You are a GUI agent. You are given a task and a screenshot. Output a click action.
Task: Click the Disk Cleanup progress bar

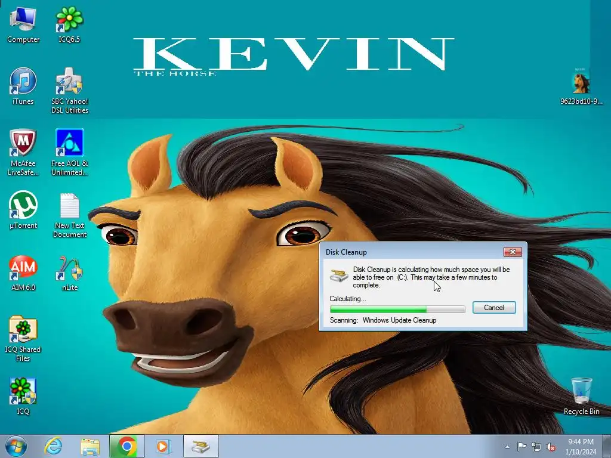click(x=397, y=310)
